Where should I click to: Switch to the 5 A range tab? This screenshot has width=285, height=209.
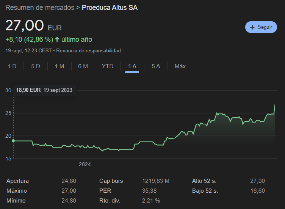tap(156, 66)
